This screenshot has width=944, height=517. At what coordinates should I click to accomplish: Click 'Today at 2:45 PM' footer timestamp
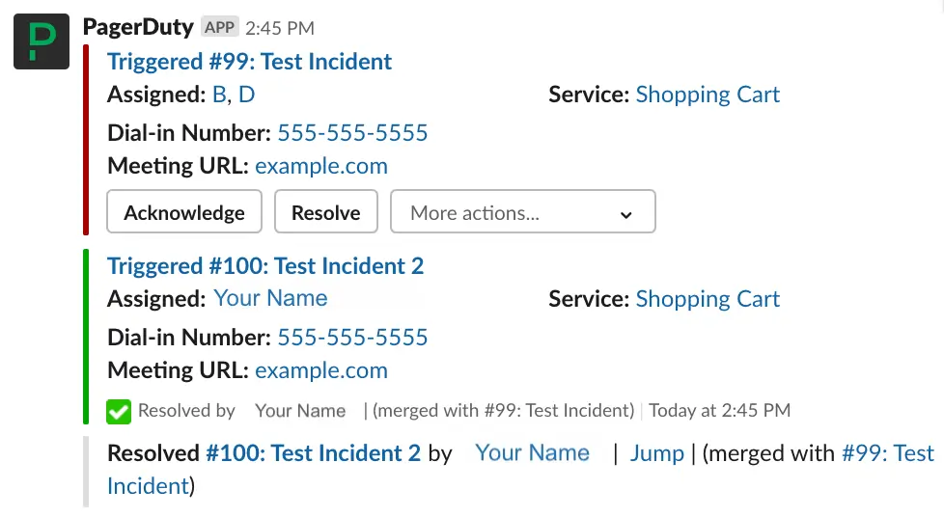(x=719, y=411)
